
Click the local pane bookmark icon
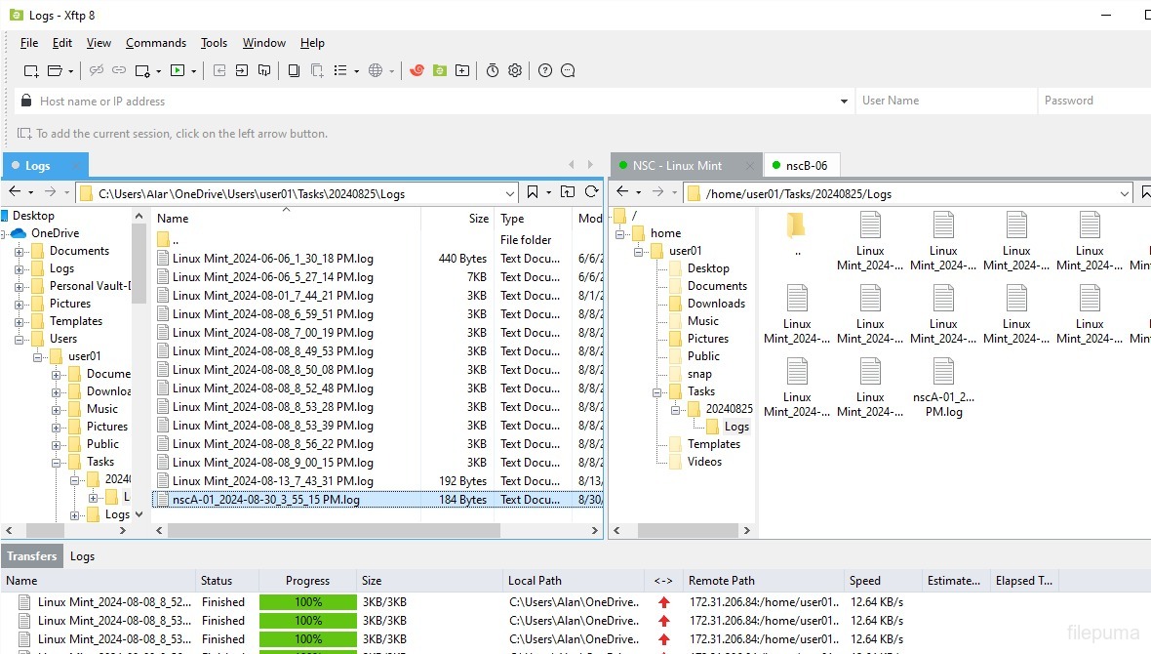point(533,192)
